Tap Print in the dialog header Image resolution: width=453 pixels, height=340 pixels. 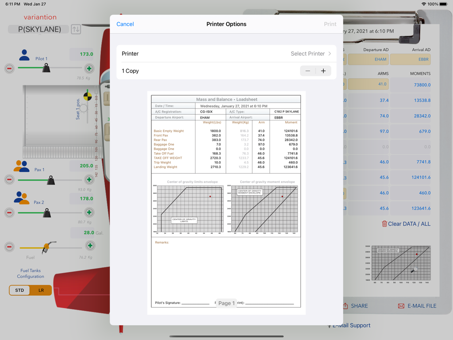pos(330,24)
